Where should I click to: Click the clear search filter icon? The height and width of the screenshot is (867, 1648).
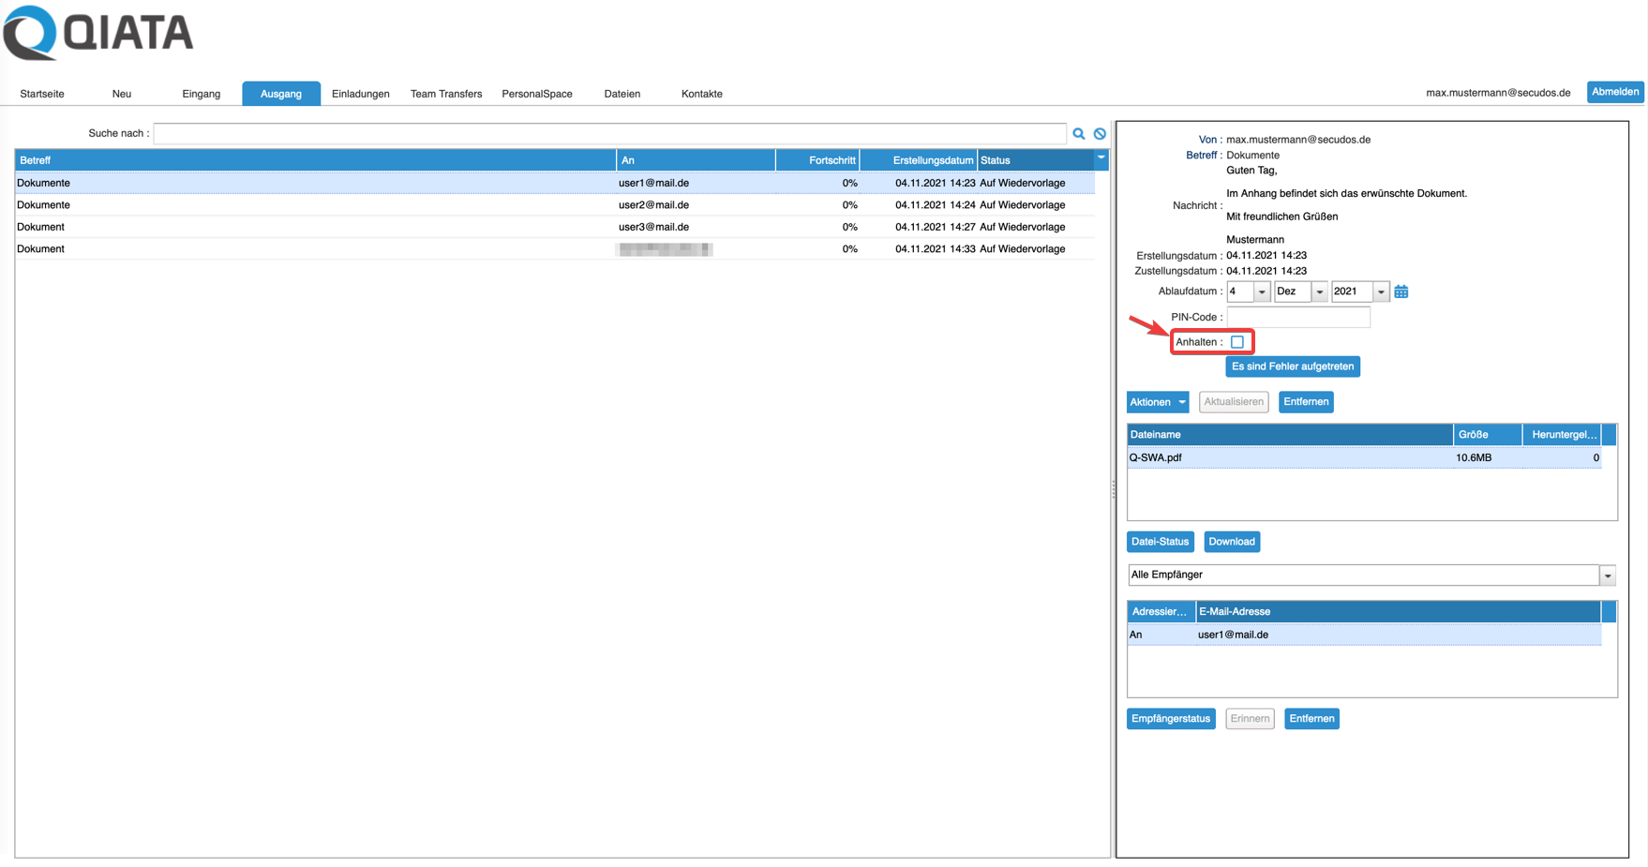point(1100,134)
